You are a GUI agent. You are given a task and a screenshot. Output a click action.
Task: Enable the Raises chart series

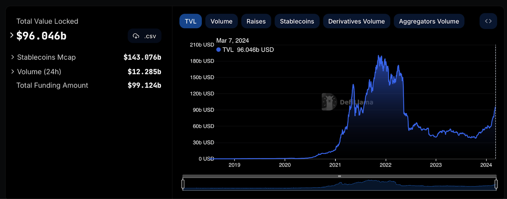pyautogui.click(x=256, y=21)
